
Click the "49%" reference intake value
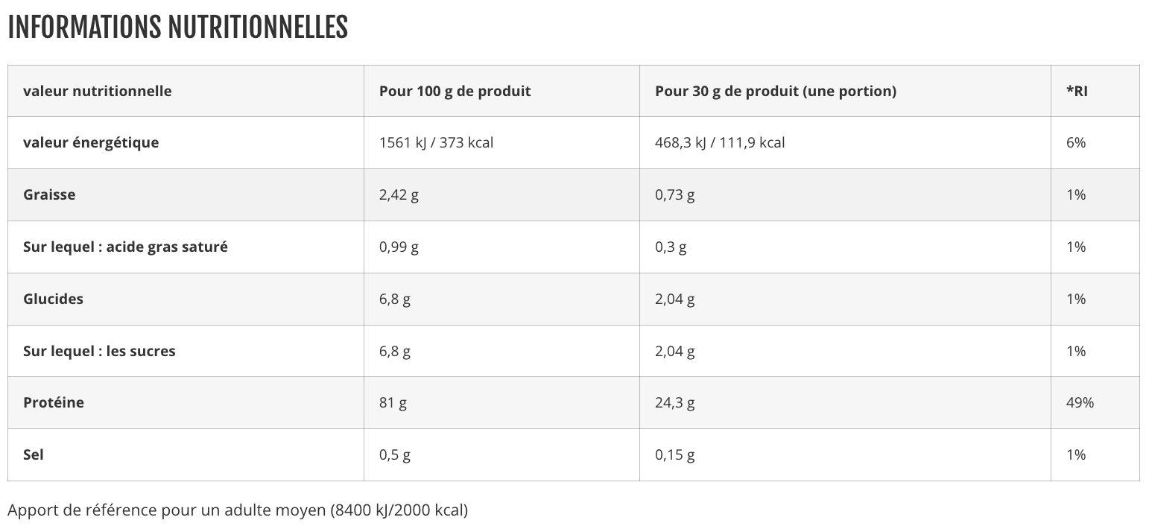click(1080, 402)
